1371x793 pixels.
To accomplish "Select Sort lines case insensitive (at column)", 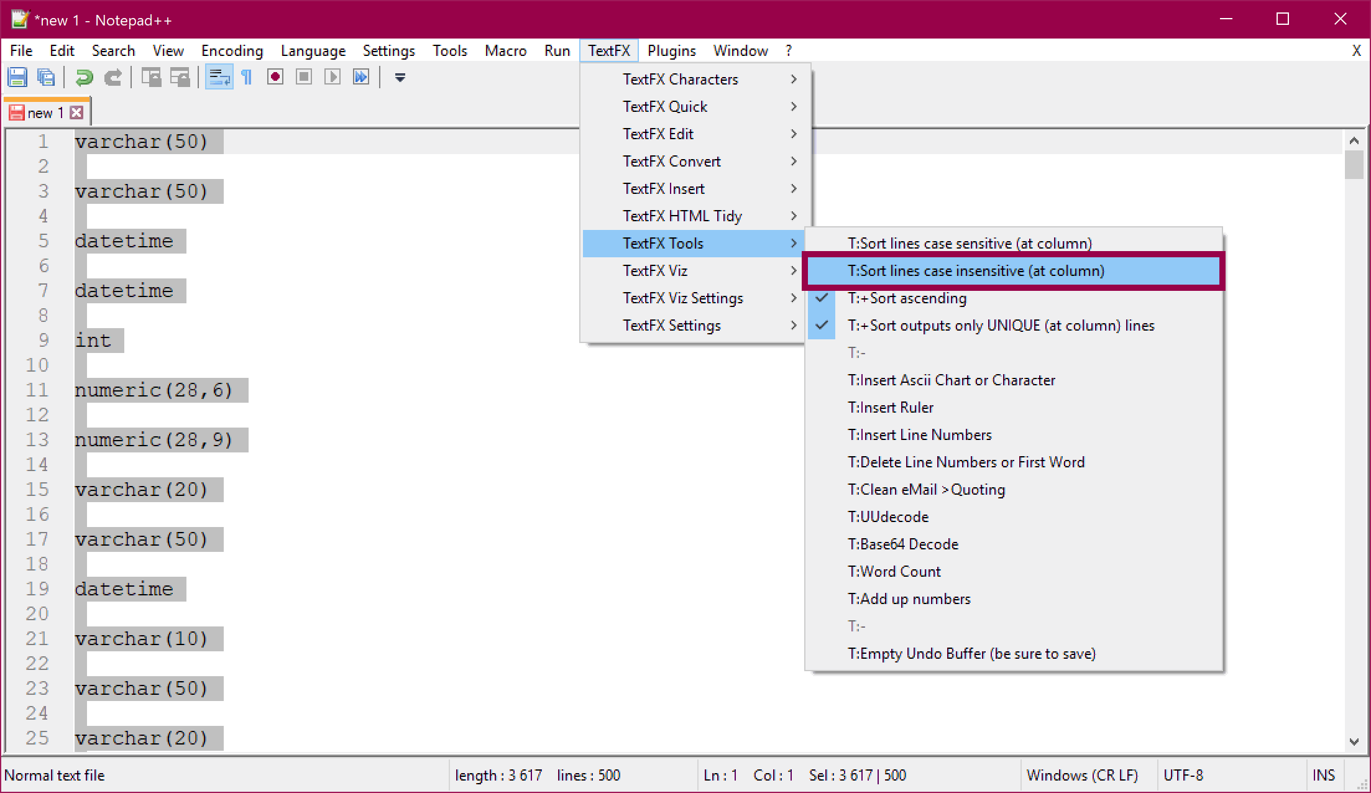I will [x=976, y=271].
